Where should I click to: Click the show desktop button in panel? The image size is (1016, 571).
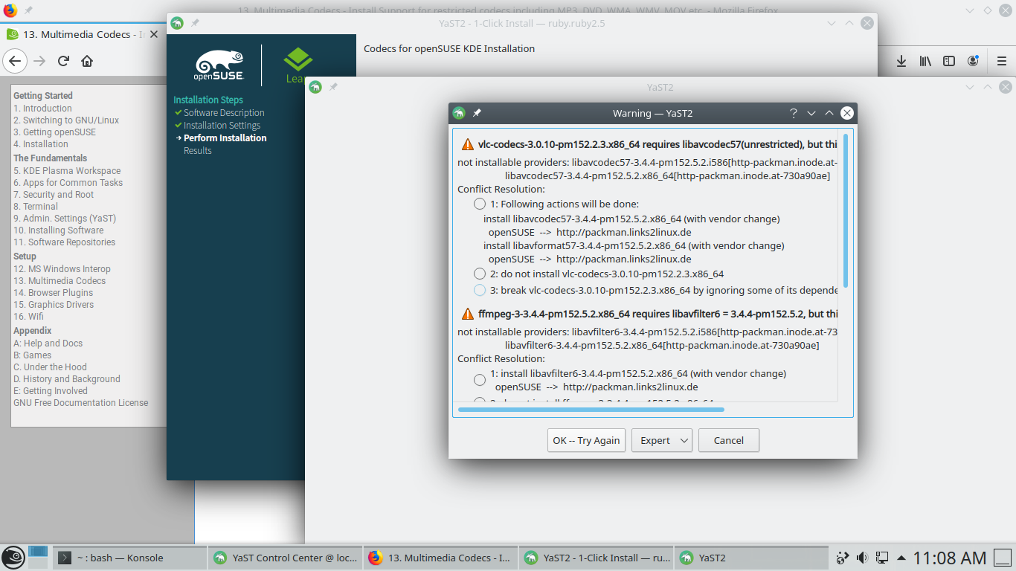click(1003, 558)
